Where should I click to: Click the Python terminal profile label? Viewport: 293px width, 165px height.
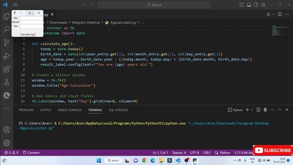(235, 110)
